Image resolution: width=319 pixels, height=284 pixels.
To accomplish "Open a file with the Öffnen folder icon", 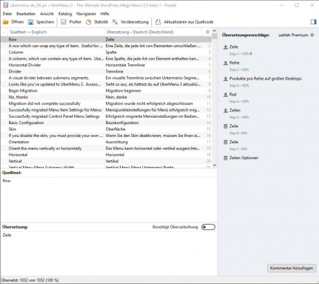I will tap(6, 22).
